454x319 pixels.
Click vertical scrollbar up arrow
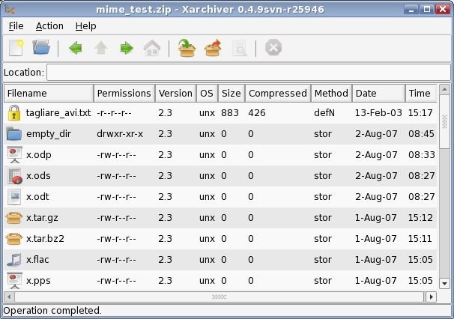click(444, 89)
